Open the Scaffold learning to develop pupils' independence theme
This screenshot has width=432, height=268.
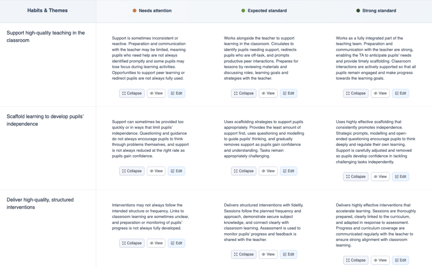click(46, 121)
